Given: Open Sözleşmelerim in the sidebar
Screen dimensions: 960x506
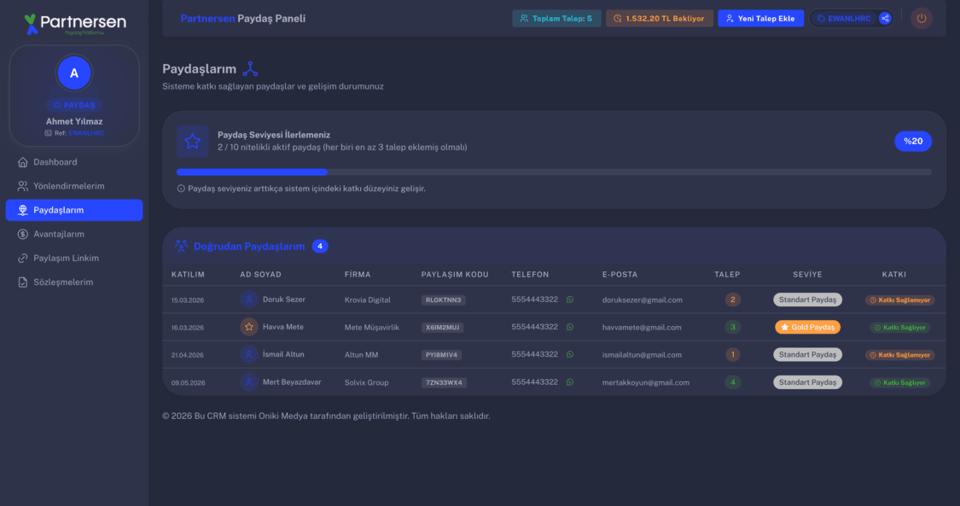Looking at the screenshot, I should click(x=74, y=282).
